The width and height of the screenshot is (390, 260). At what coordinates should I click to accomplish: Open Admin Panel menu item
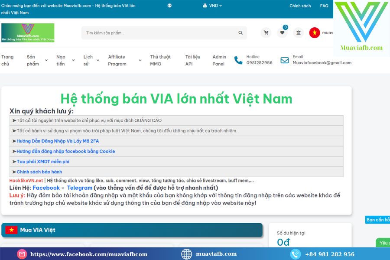pos(219,60)
